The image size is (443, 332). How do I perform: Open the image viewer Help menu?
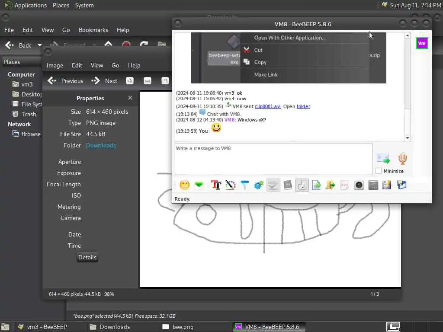coord(134,66)
